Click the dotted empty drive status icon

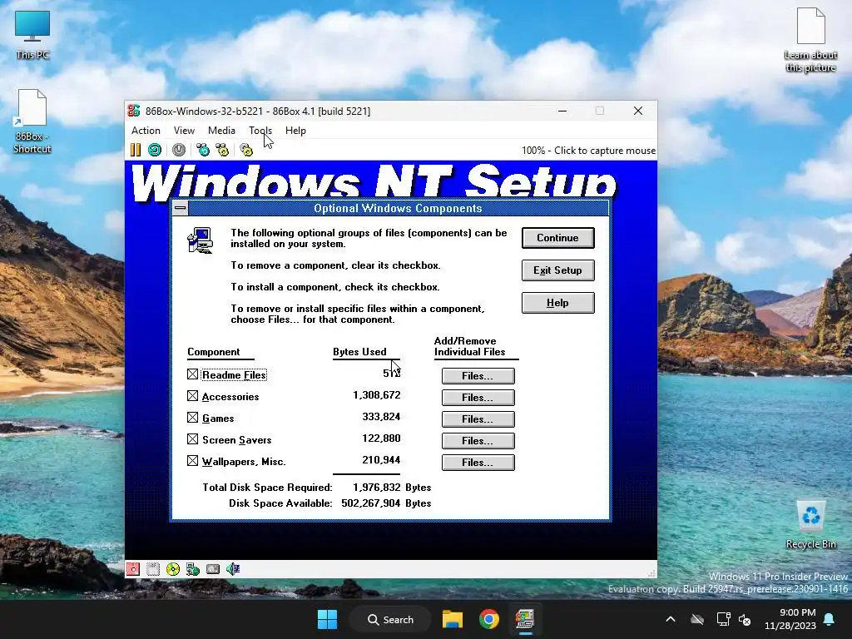(153, 569)
